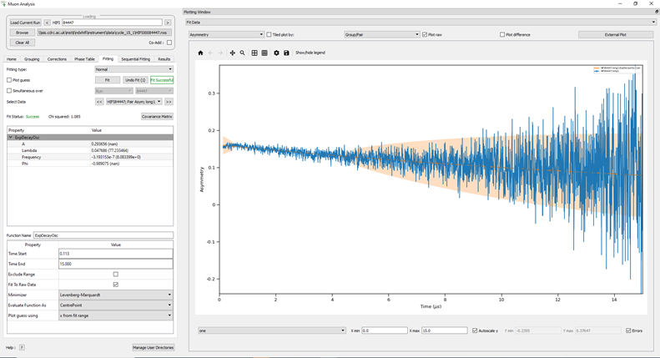Image resolution: width=660 pixels, height=358 pixels.
Task: Click the Covariance Matrix button
Action: coord(157,117)
